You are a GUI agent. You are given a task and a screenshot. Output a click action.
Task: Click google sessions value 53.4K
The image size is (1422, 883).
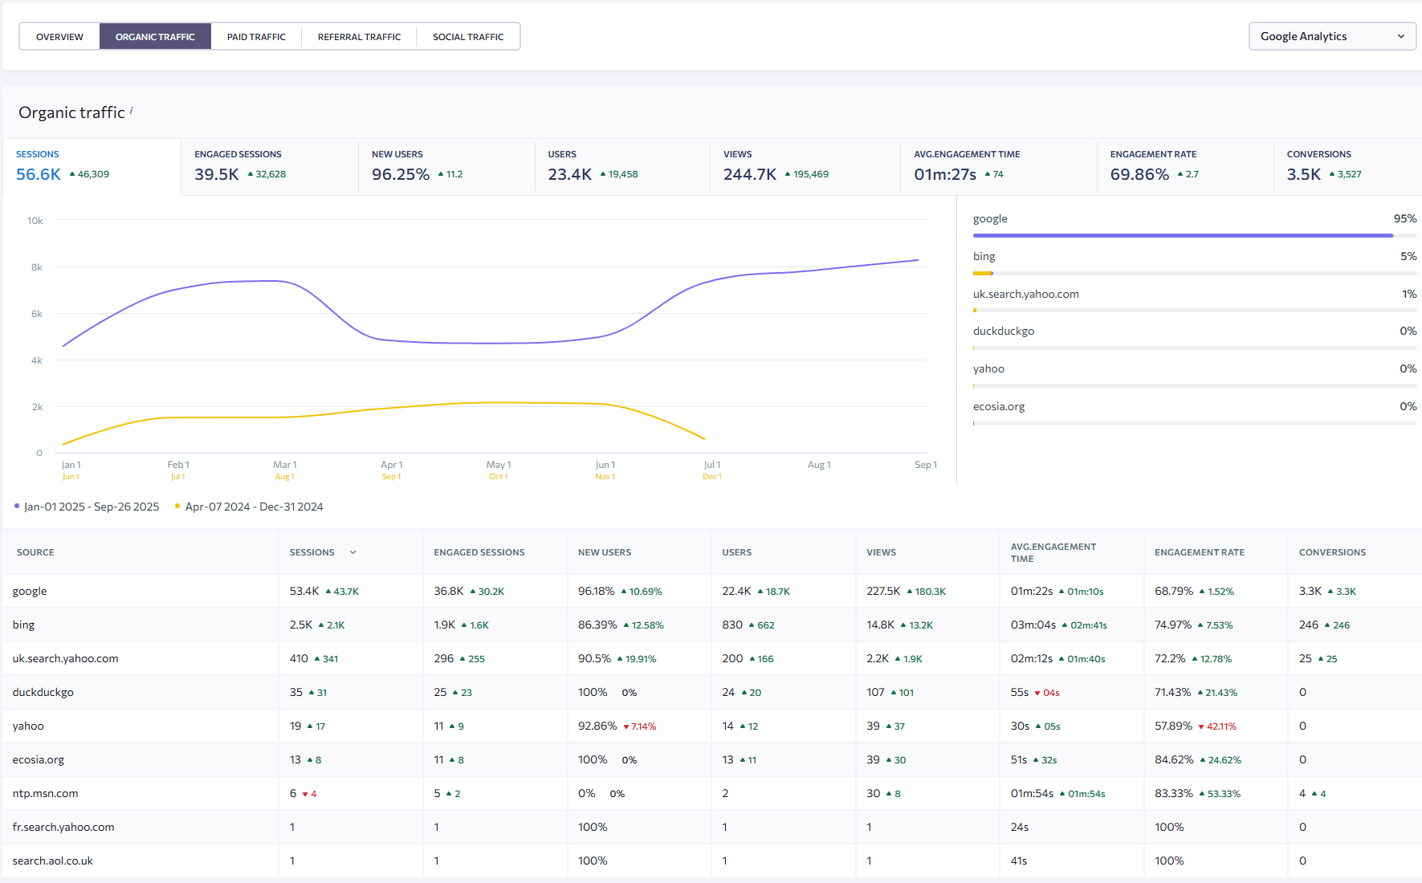click(304, 591)
